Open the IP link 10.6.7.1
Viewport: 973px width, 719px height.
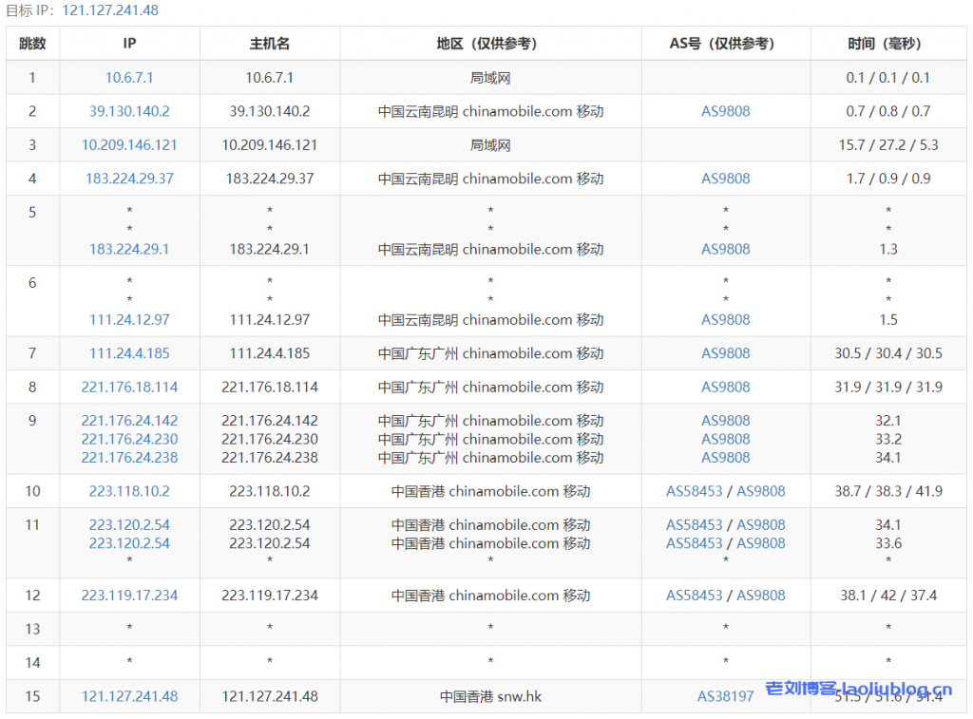128,78
